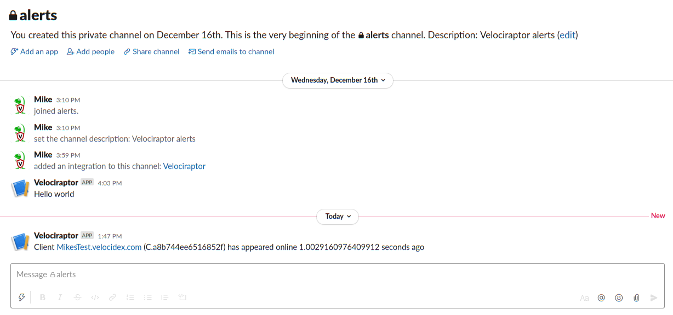Toggle strikethrough formatting

(77, 297)
